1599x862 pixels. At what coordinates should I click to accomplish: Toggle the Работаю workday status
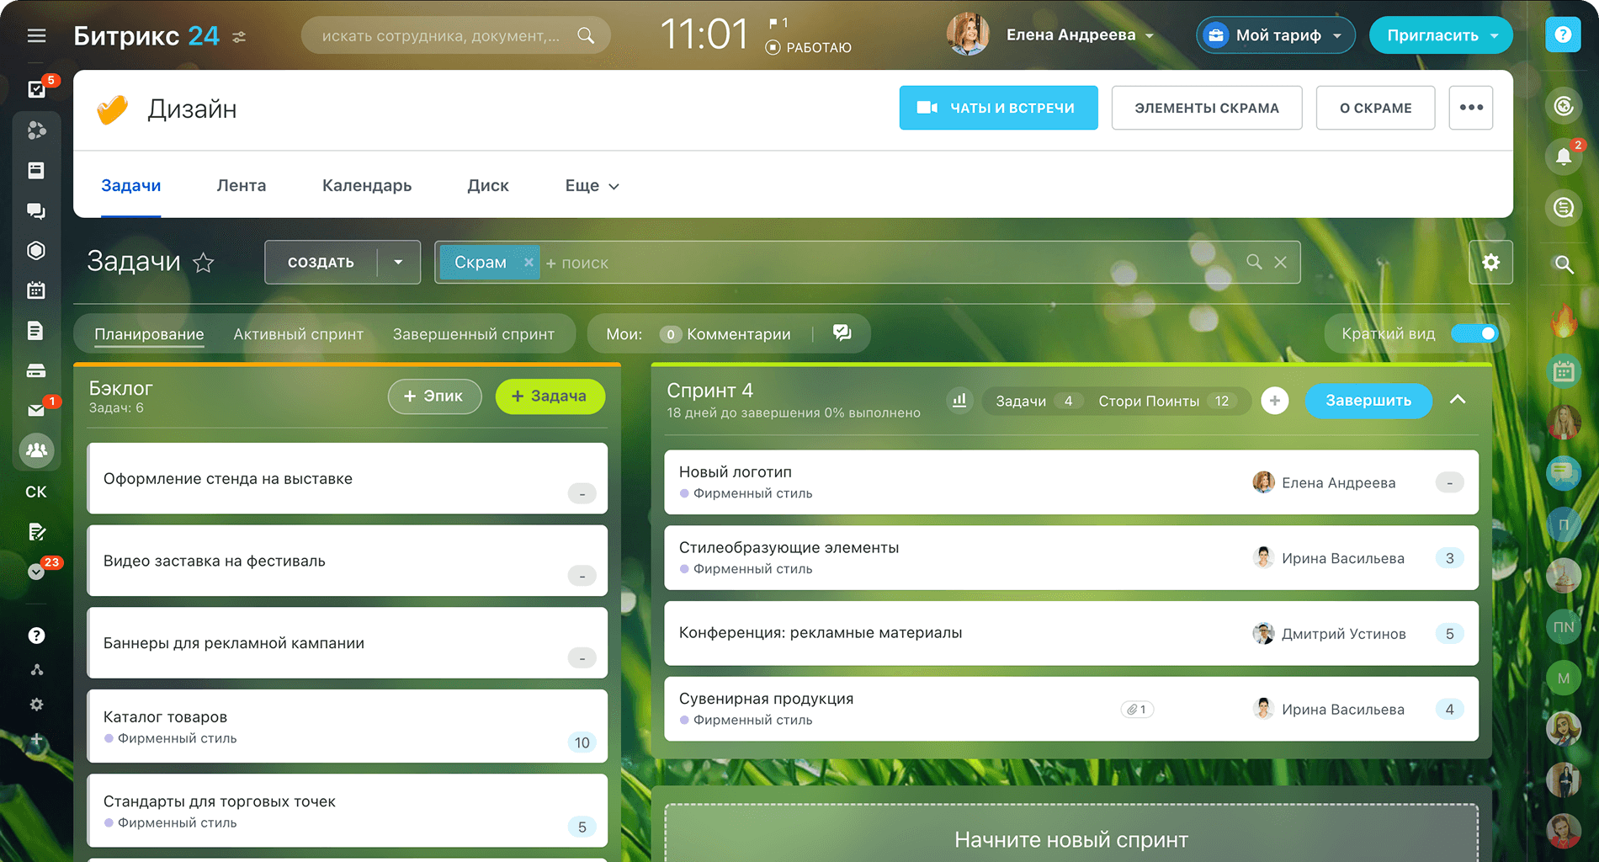tap(809, 48)
